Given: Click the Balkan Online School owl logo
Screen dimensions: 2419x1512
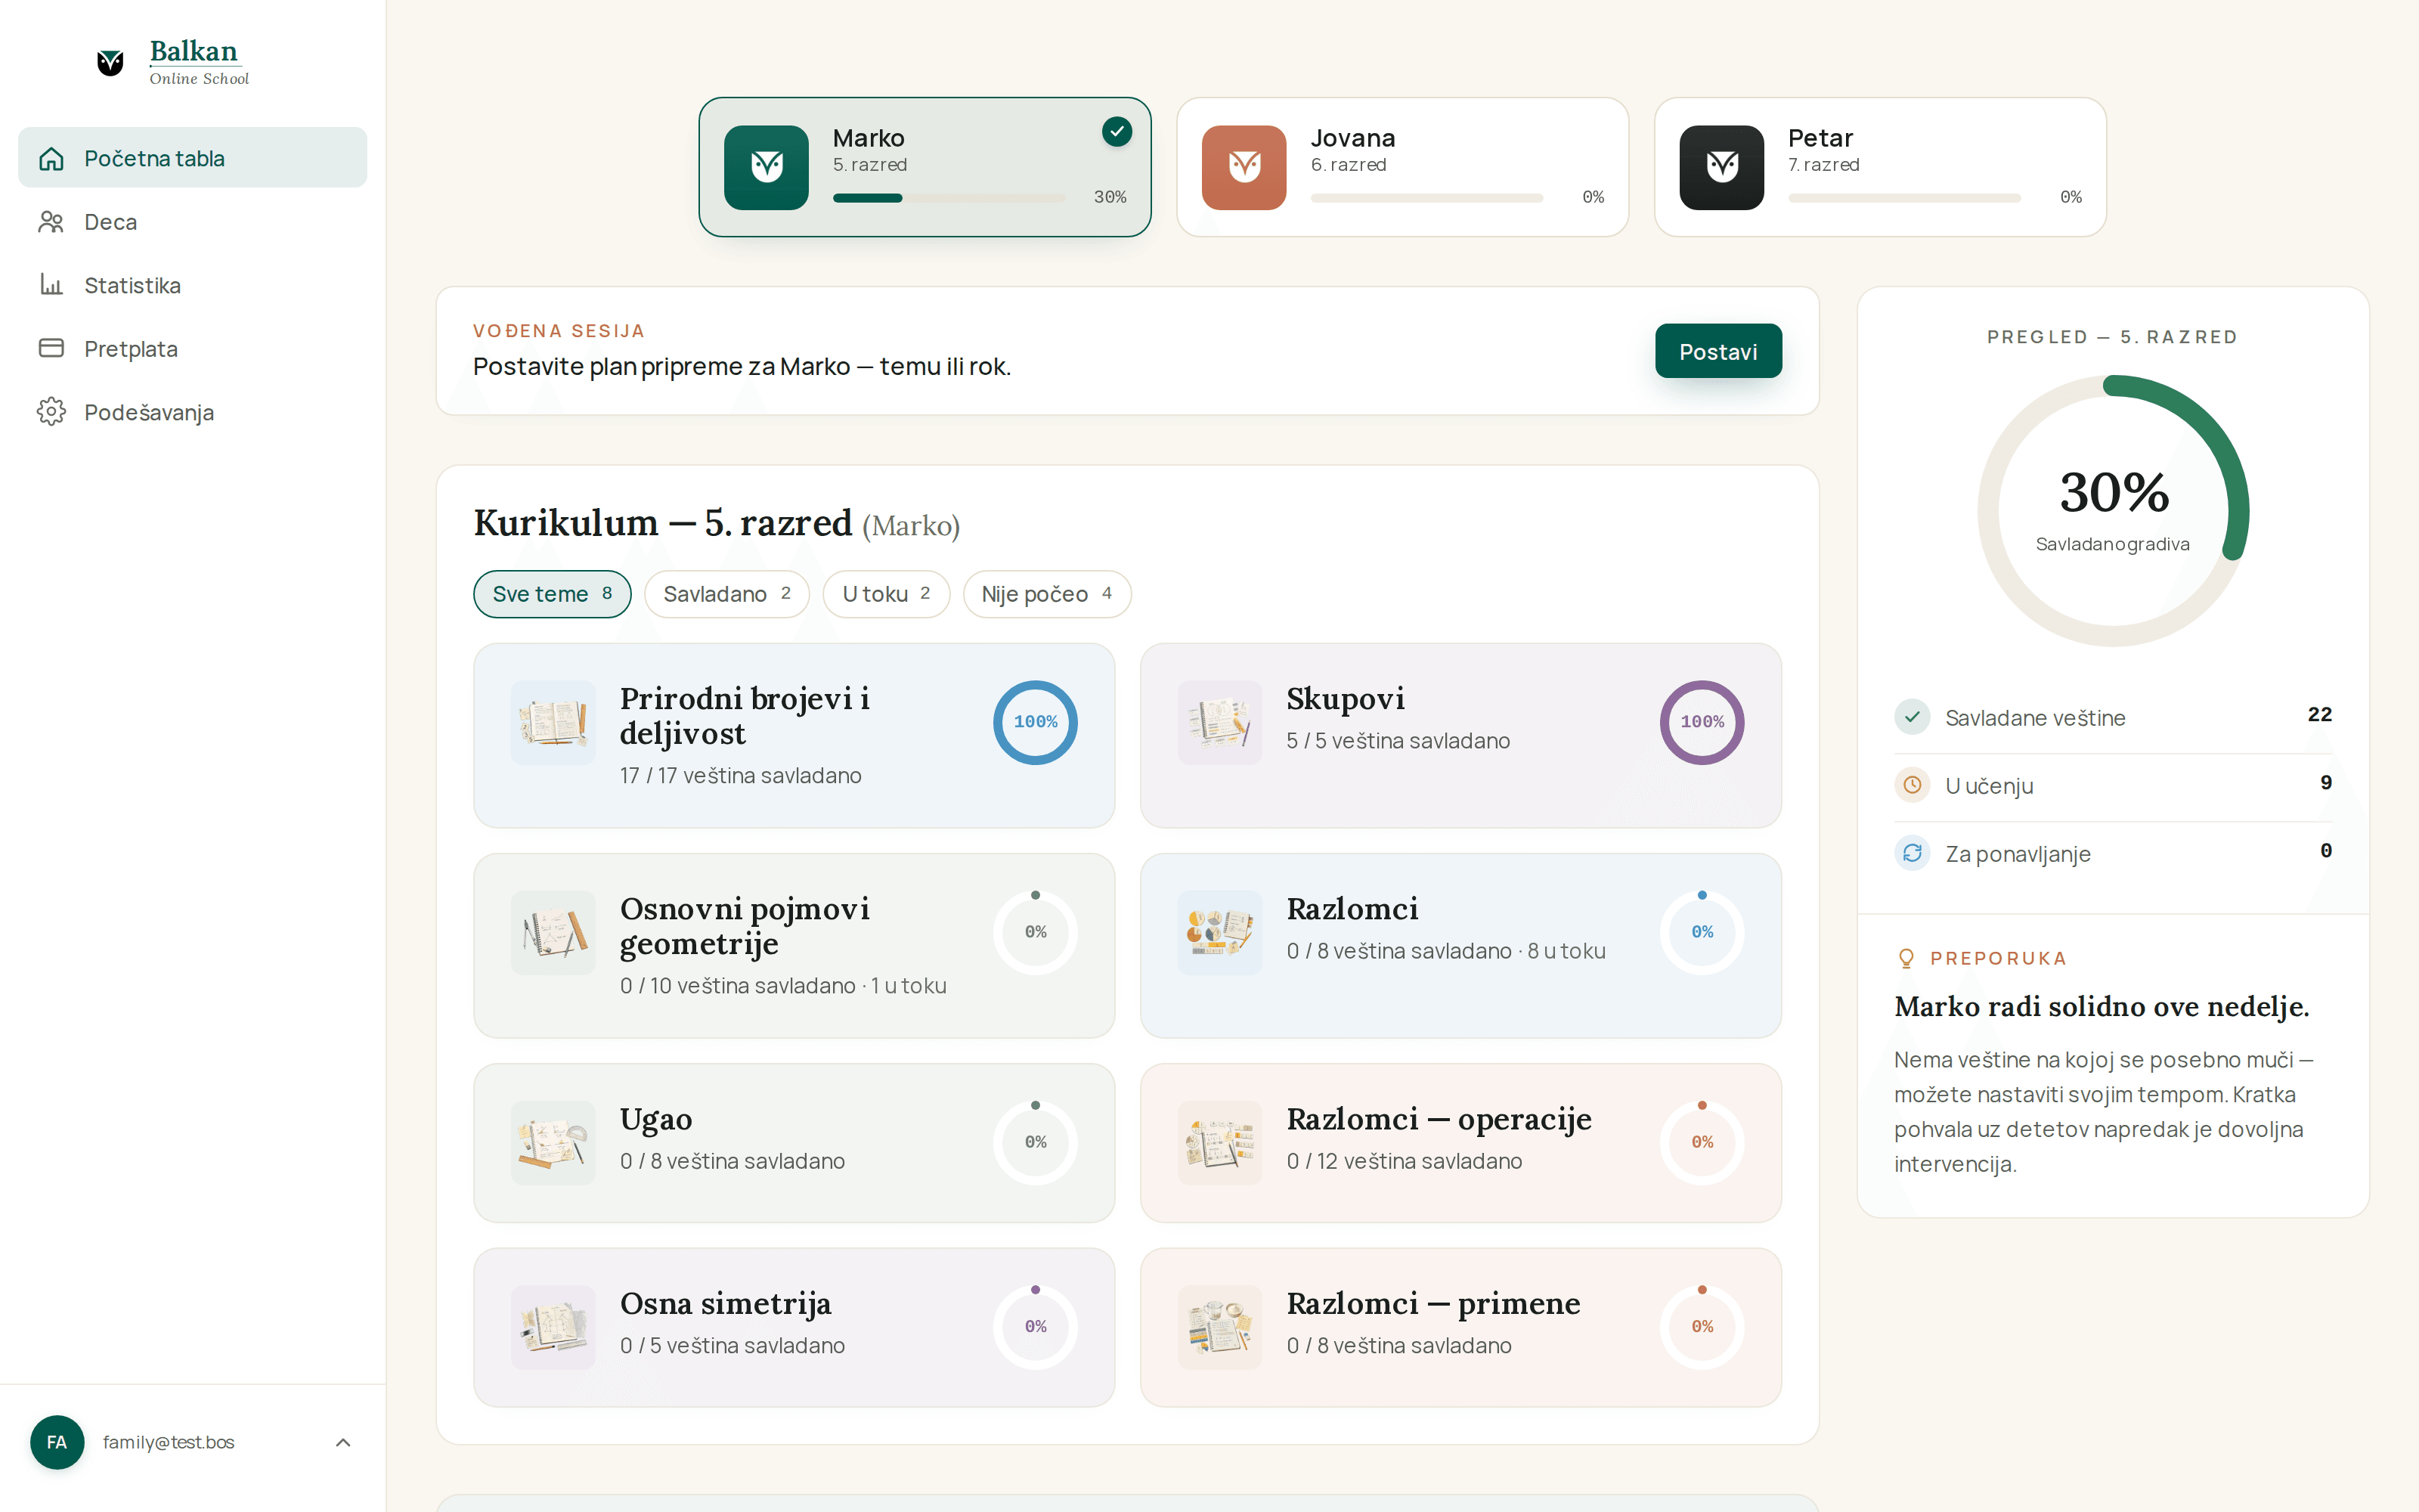Looking at the screenshot, I should coord(110,62).
